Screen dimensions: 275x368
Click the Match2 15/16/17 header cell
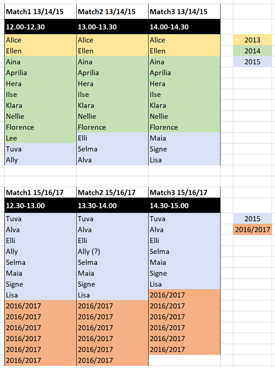click(x=112, y=192)
